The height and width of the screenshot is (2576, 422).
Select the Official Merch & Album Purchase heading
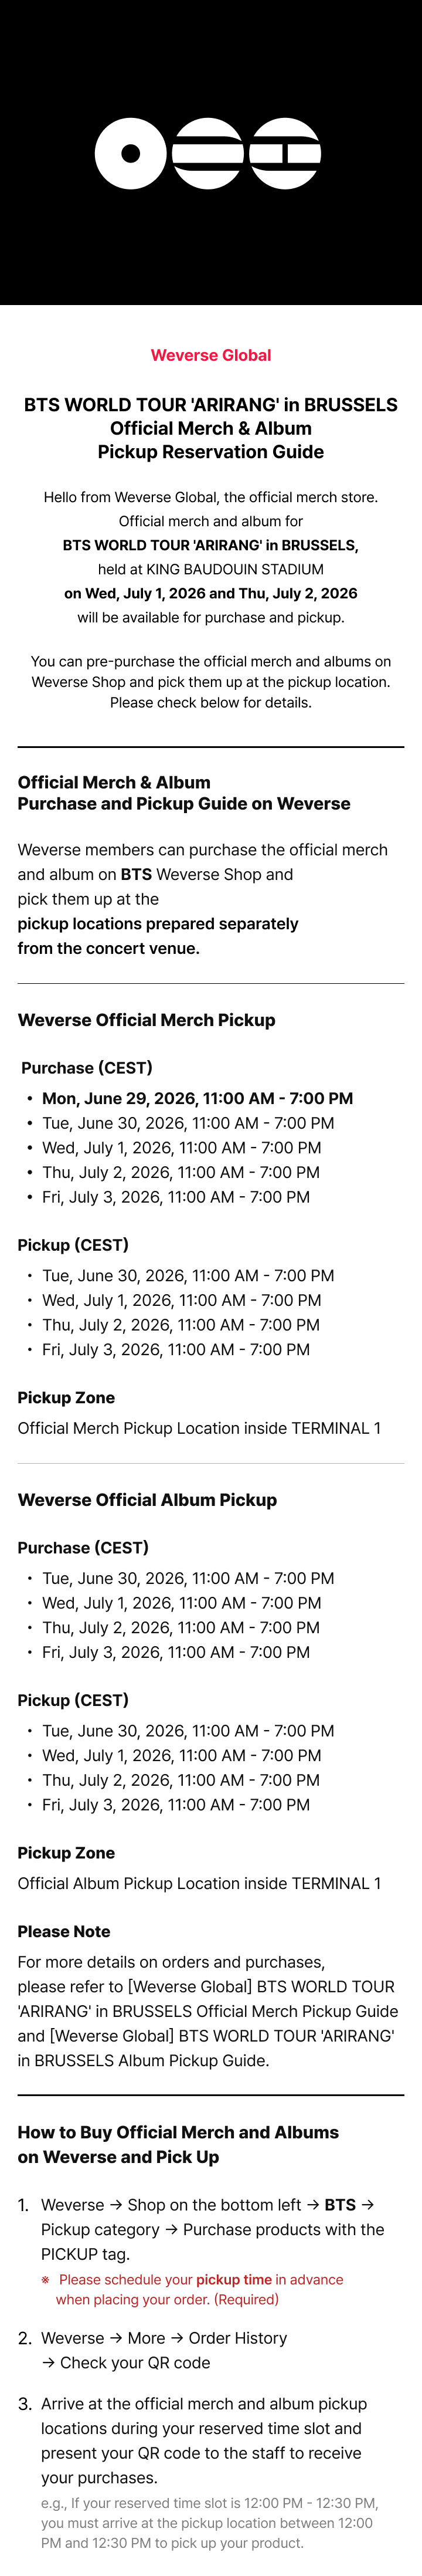tap(184, 793)
